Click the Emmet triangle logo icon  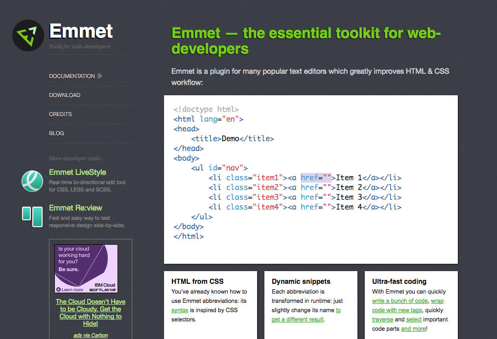28,36
